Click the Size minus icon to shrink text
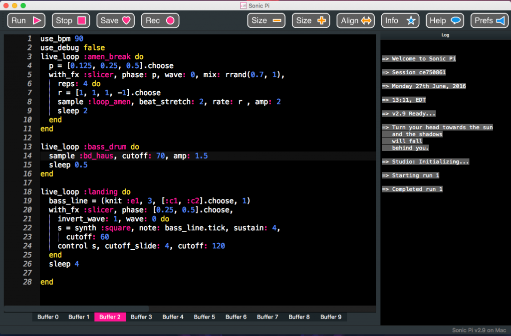Screen dimensions: 511x336 coord(277,20)
